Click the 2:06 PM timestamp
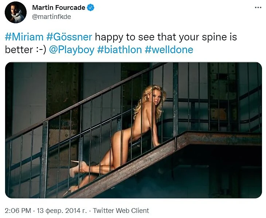Viewport: 266px width, 218px height. coord(17,210)
